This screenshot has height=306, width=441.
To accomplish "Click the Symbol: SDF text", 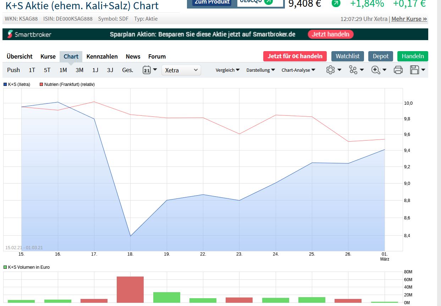I will 113,19.
